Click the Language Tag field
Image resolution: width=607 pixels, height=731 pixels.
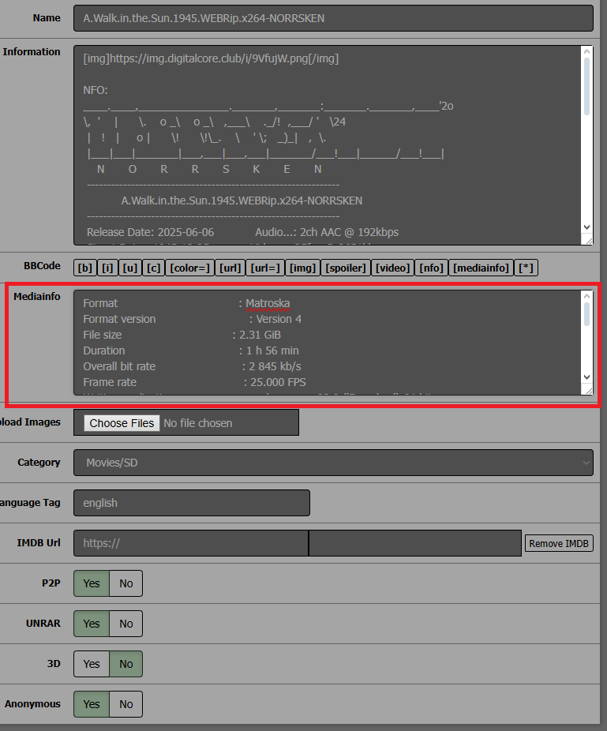point(192,503)
